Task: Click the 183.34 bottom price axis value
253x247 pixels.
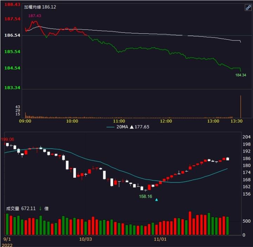Action: pos(12,88)
